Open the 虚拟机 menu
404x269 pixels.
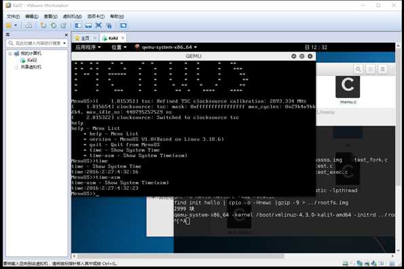[x=72, y=16]
